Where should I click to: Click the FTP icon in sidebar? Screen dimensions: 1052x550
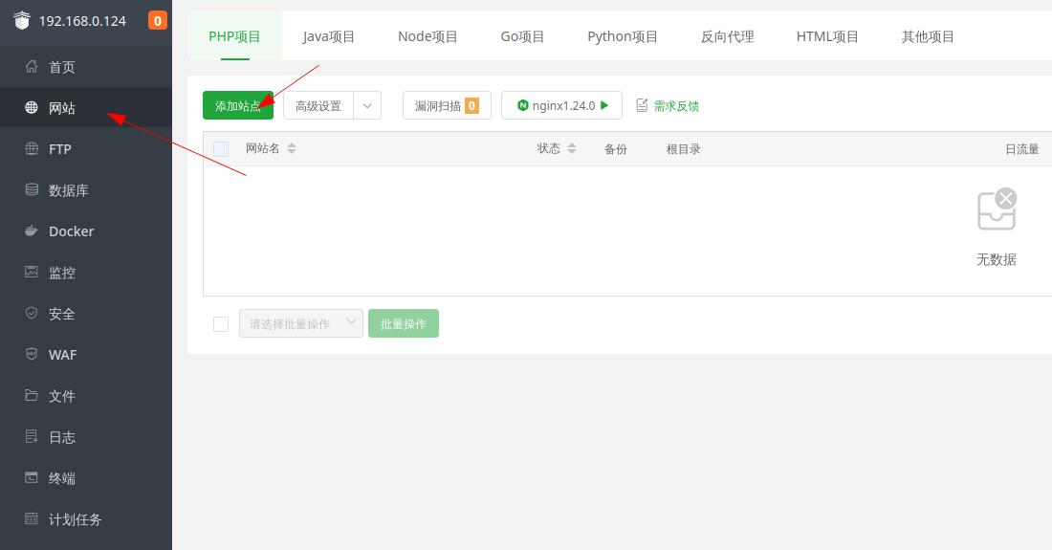32,149
